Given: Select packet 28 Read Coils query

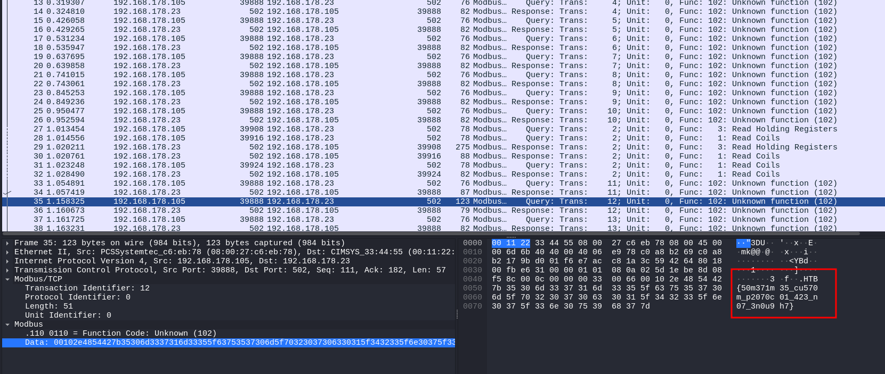Looking at the screenshot, I should coord(442,138).
